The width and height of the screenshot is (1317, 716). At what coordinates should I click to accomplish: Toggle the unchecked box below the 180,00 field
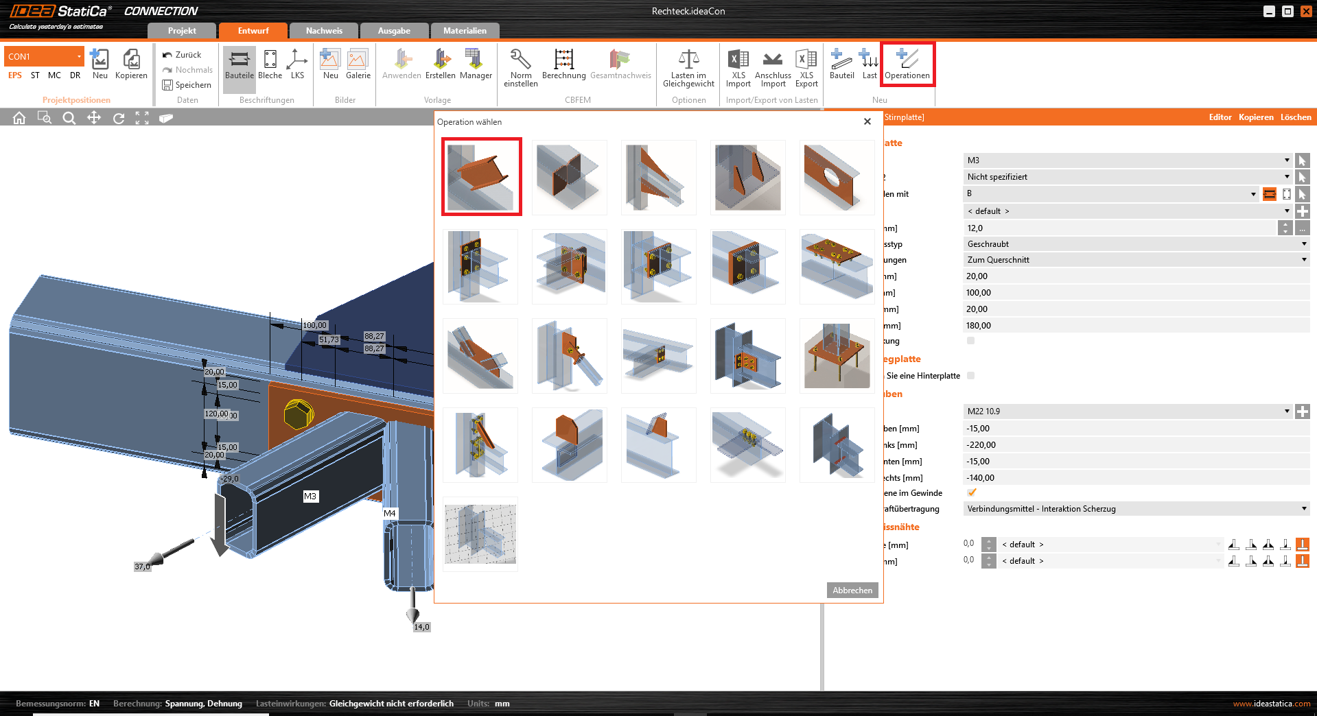(970, 341)
